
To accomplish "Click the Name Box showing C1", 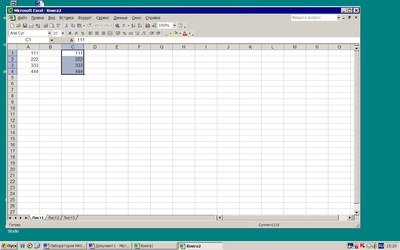I will pos(28,40).
